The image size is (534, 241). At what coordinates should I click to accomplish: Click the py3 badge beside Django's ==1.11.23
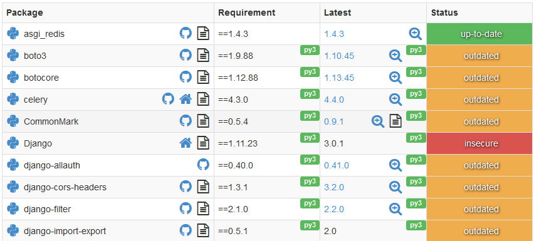(310, 137)
